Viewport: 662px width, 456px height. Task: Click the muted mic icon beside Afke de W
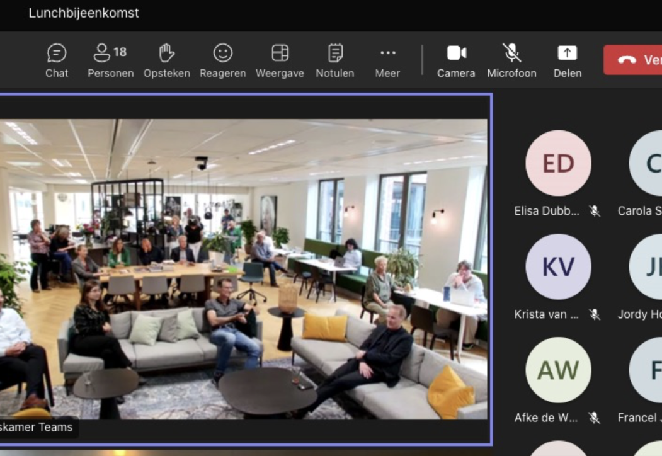594,418
